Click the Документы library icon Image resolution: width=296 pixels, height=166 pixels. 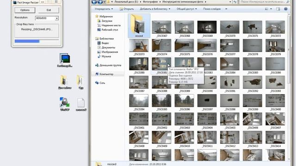tap(99, 47)
